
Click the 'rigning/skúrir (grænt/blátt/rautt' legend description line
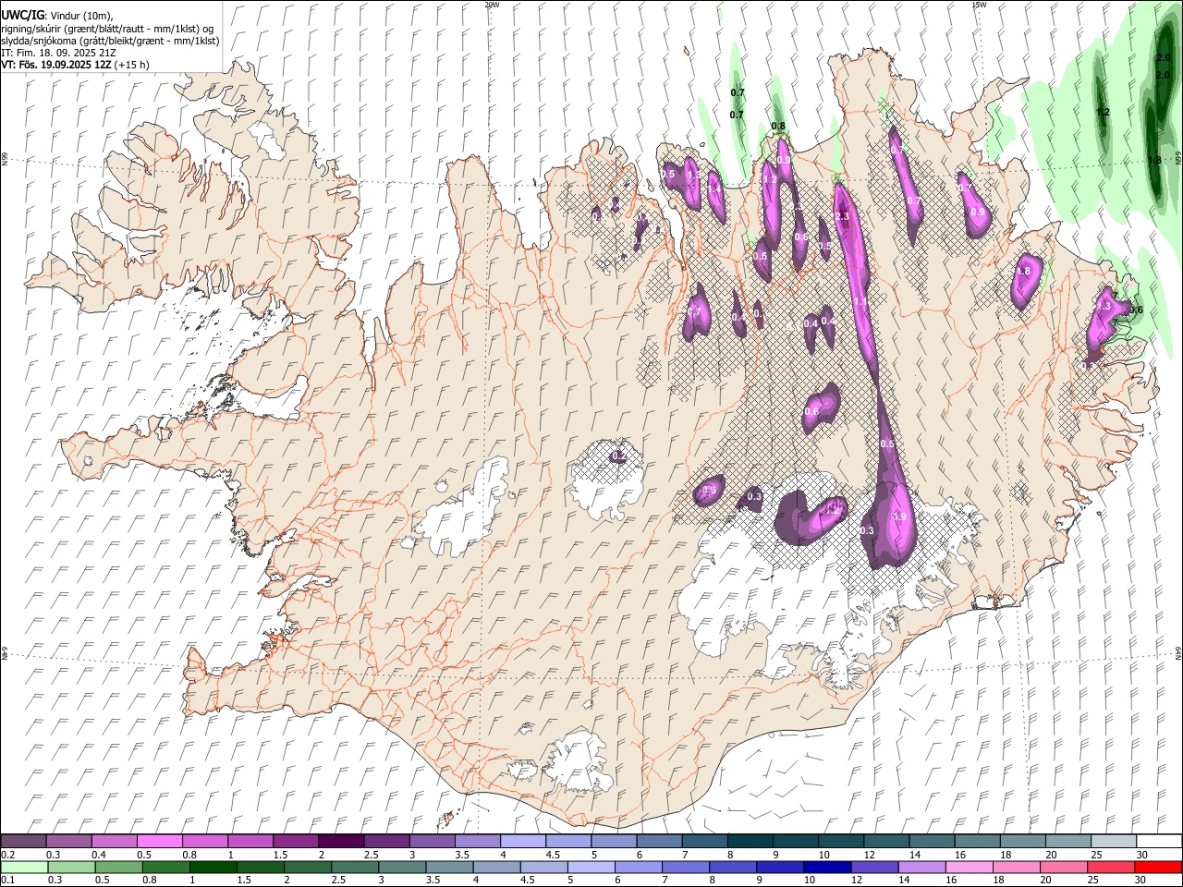pos(107,29)
